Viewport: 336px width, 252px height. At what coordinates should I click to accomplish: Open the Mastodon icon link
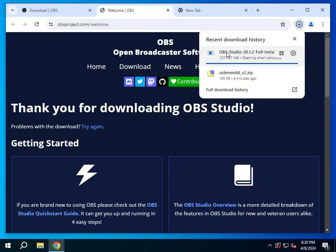[x=151, y=82]
